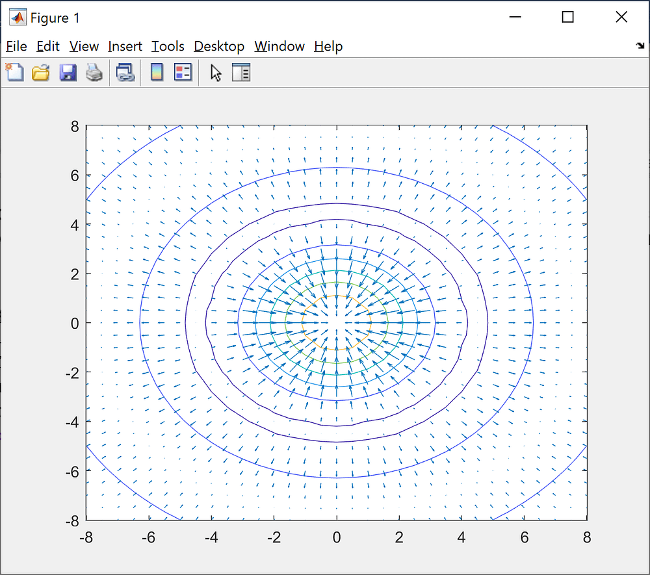Create a new figure
Viewport: 650px width, 575px height.
coord(14,72)
